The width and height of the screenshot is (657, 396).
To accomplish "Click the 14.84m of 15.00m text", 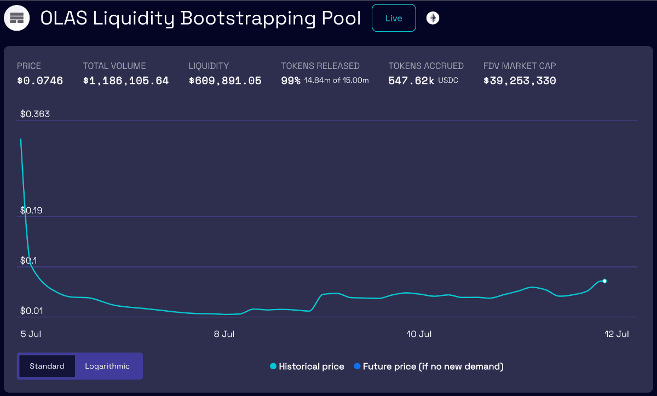I will (x=337, y=80).
